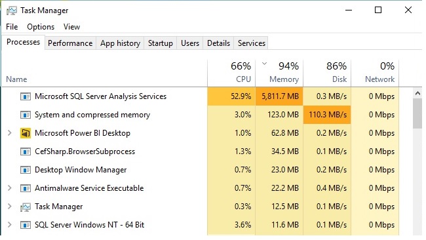Switch to the App history tab
This screenshot has height=240, width=426.
[120, 43]
